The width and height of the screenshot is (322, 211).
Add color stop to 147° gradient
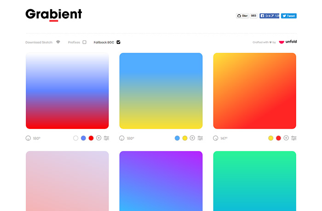286,138
